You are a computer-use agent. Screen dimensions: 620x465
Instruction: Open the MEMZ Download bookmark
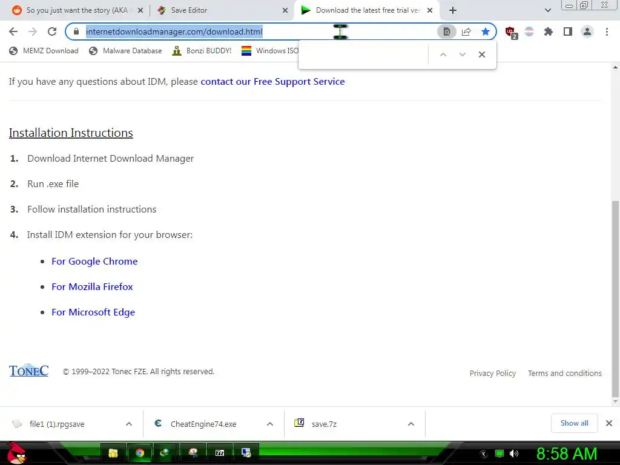pyautogui.click(x=44, y=51)
